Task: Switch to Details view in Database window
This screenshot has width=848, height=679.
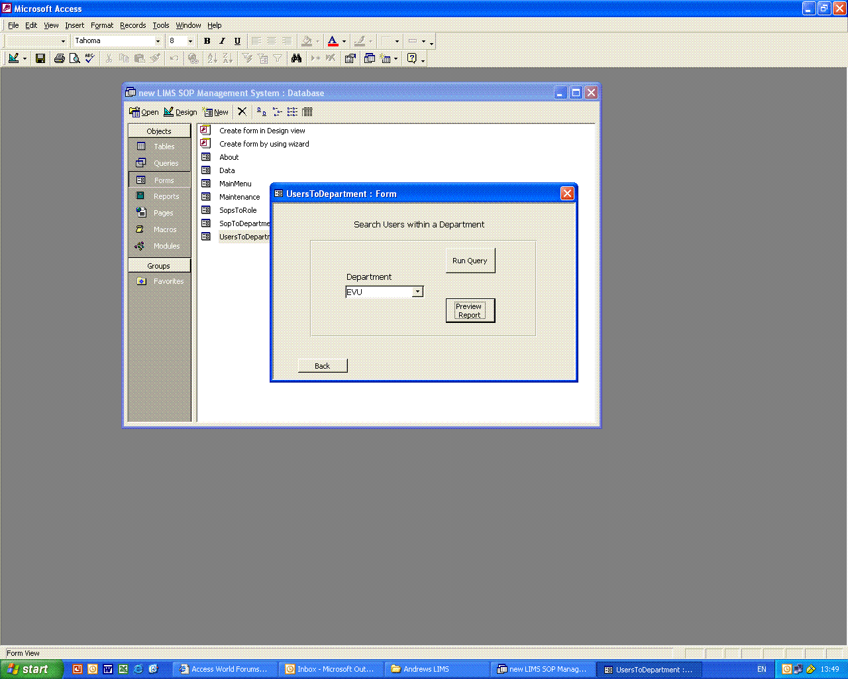Action: (x=307, y=111)
